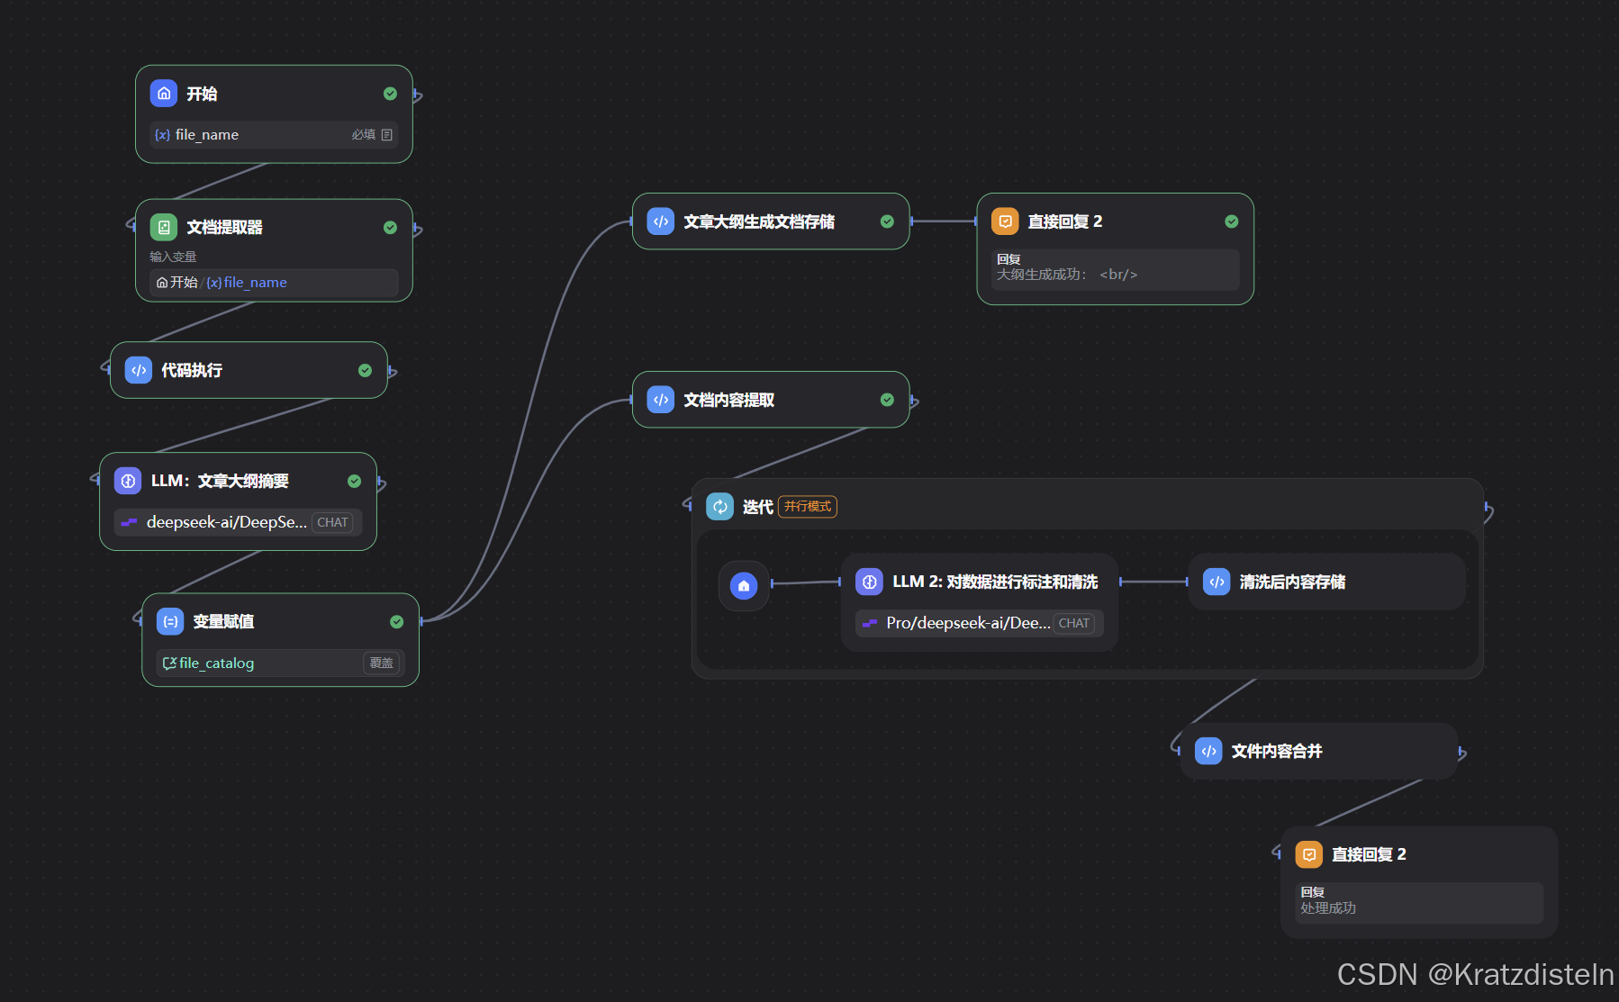Click the CHAT tag in LLM 2 node
1619x1002 pixels.
click(1073, 623)
